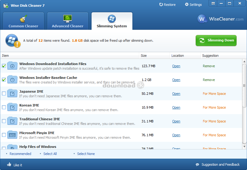
Task: Choose the Recommended selection link
Action: point(20,154)
